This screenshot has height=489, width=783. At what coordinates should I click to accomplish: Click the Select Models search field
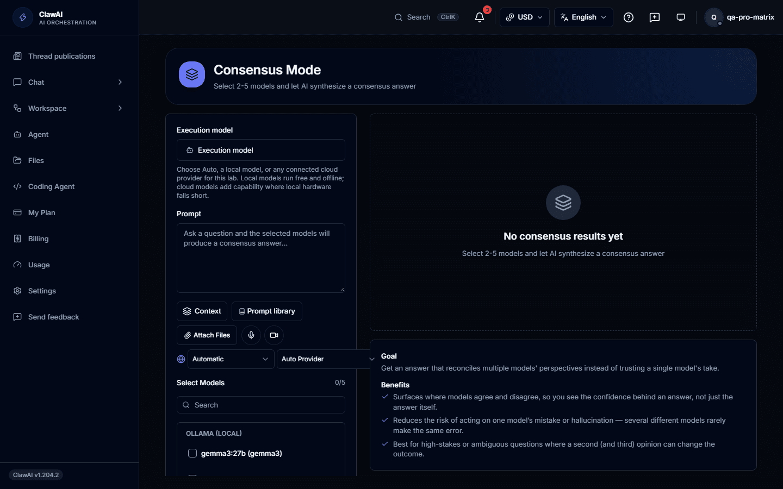coord(261,405)
